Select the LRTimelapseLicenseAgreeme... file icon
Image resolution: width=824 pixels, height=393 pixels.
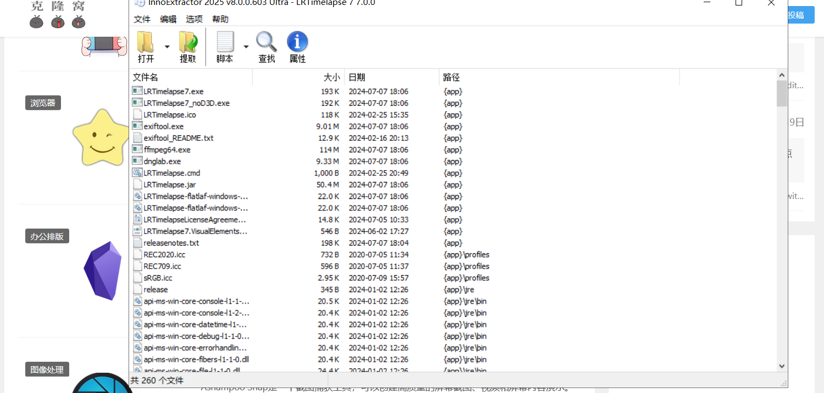click(137, 219)
